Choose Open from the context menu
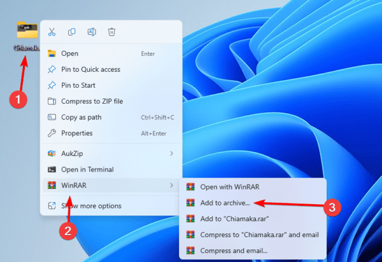Viewport: 382px width, 262px height. (x=111, y=53)
